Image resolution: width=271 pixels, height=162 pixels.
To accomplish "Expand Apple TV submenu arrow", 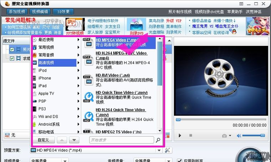I will (x=78, y=94).
